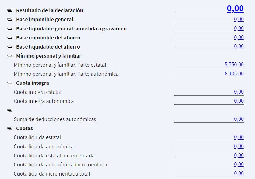This screenshot has height=179, width=255.
Task: Select the Cuota líquida estatal incrementada amount
Action: pos(239,155)
